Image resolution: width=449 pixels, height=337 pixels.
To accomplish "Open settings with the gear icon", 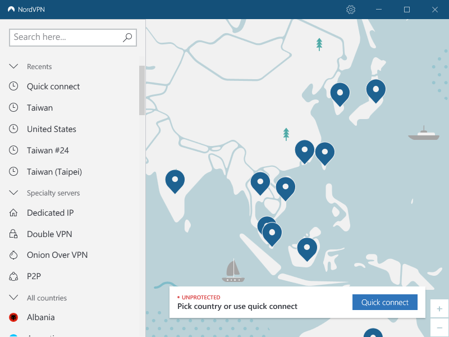I will pos(351,10).
